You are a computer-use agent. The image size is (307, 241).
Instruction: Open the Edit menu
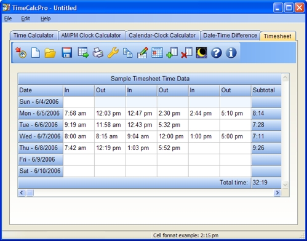point(25,18)
